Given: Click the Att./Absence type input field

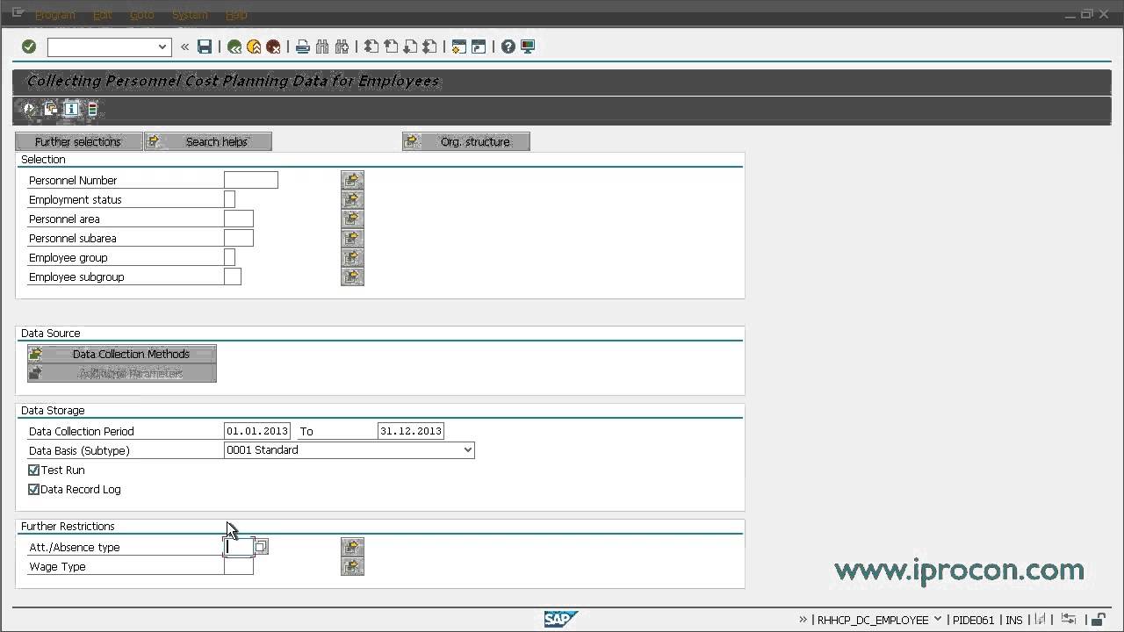Looking at the screenshot, I should tap(239, 547).
